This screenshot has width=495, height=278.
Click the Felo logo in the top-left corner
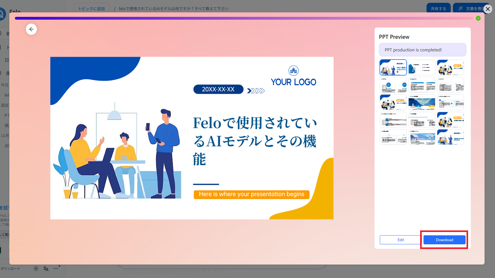click(x=3, y=14)
